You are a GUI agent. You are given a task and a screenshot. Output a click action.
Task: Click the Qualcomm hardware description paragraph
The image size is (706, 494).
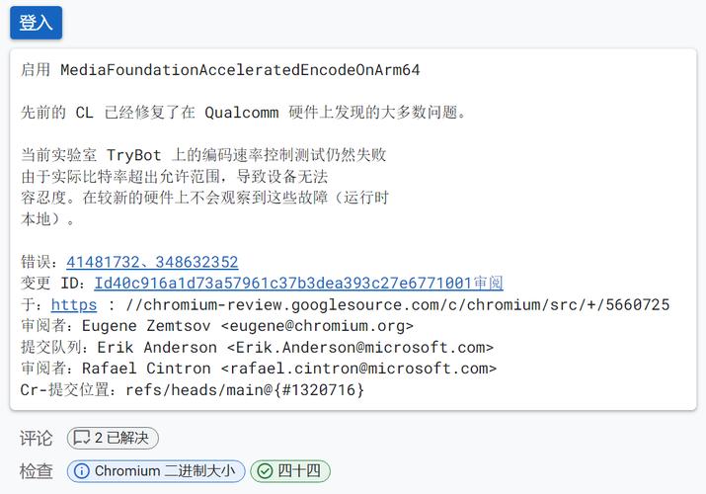244,113
